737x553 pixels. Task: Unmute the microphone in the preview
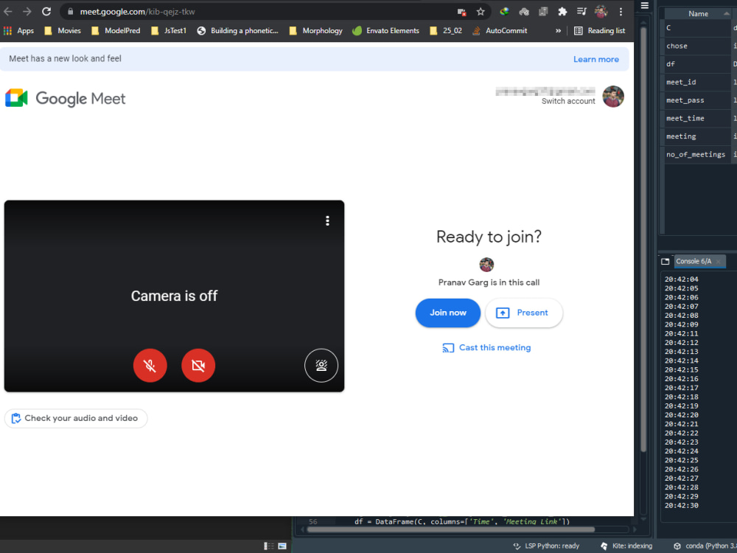150,366
